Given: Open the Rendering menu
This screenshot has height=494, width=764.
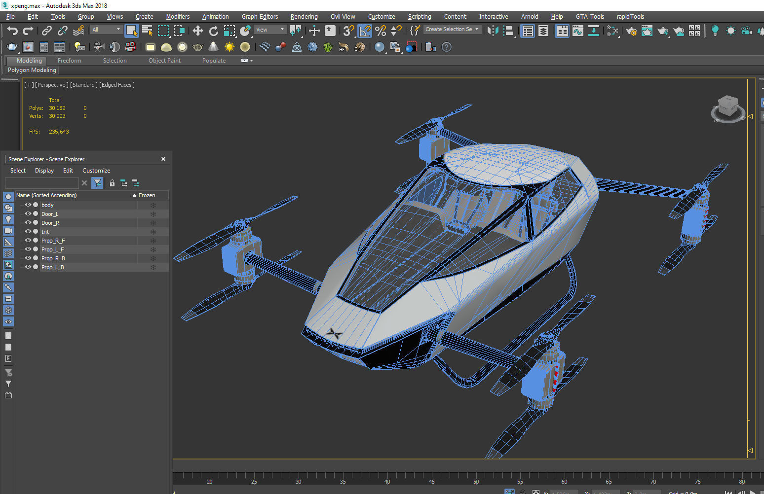Looking at the screenshot, I should (x=304, y=16).
